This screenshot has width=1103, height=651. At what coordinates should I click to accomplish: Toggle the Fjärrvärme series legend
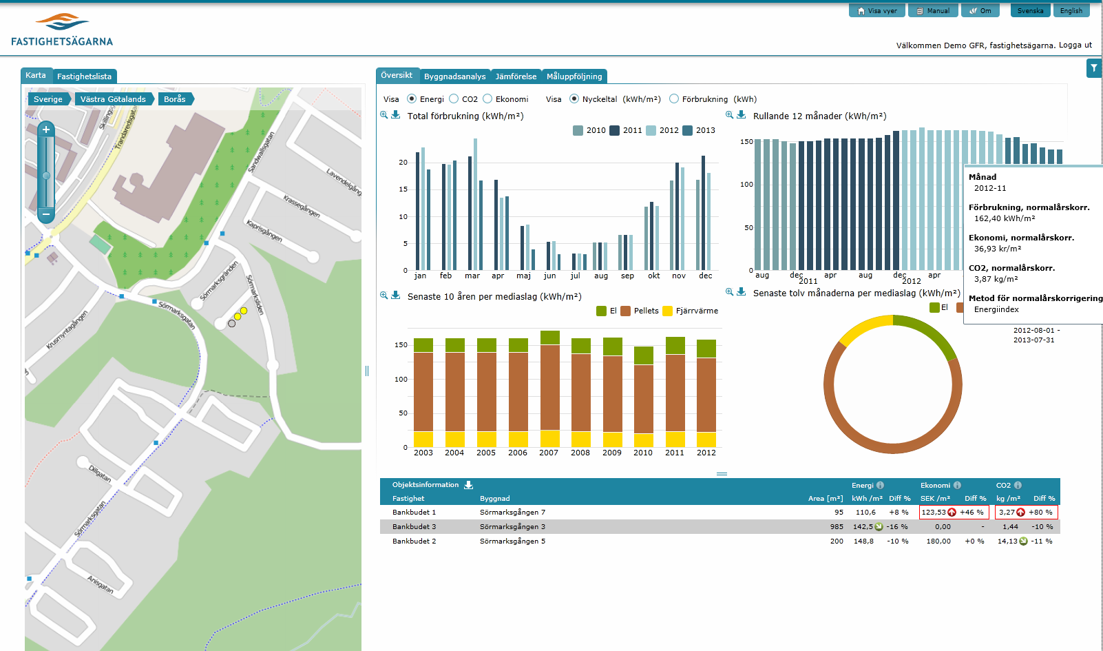pos(691,311)
